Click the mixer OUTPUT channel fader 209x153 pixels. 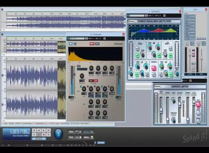(190, 54)
